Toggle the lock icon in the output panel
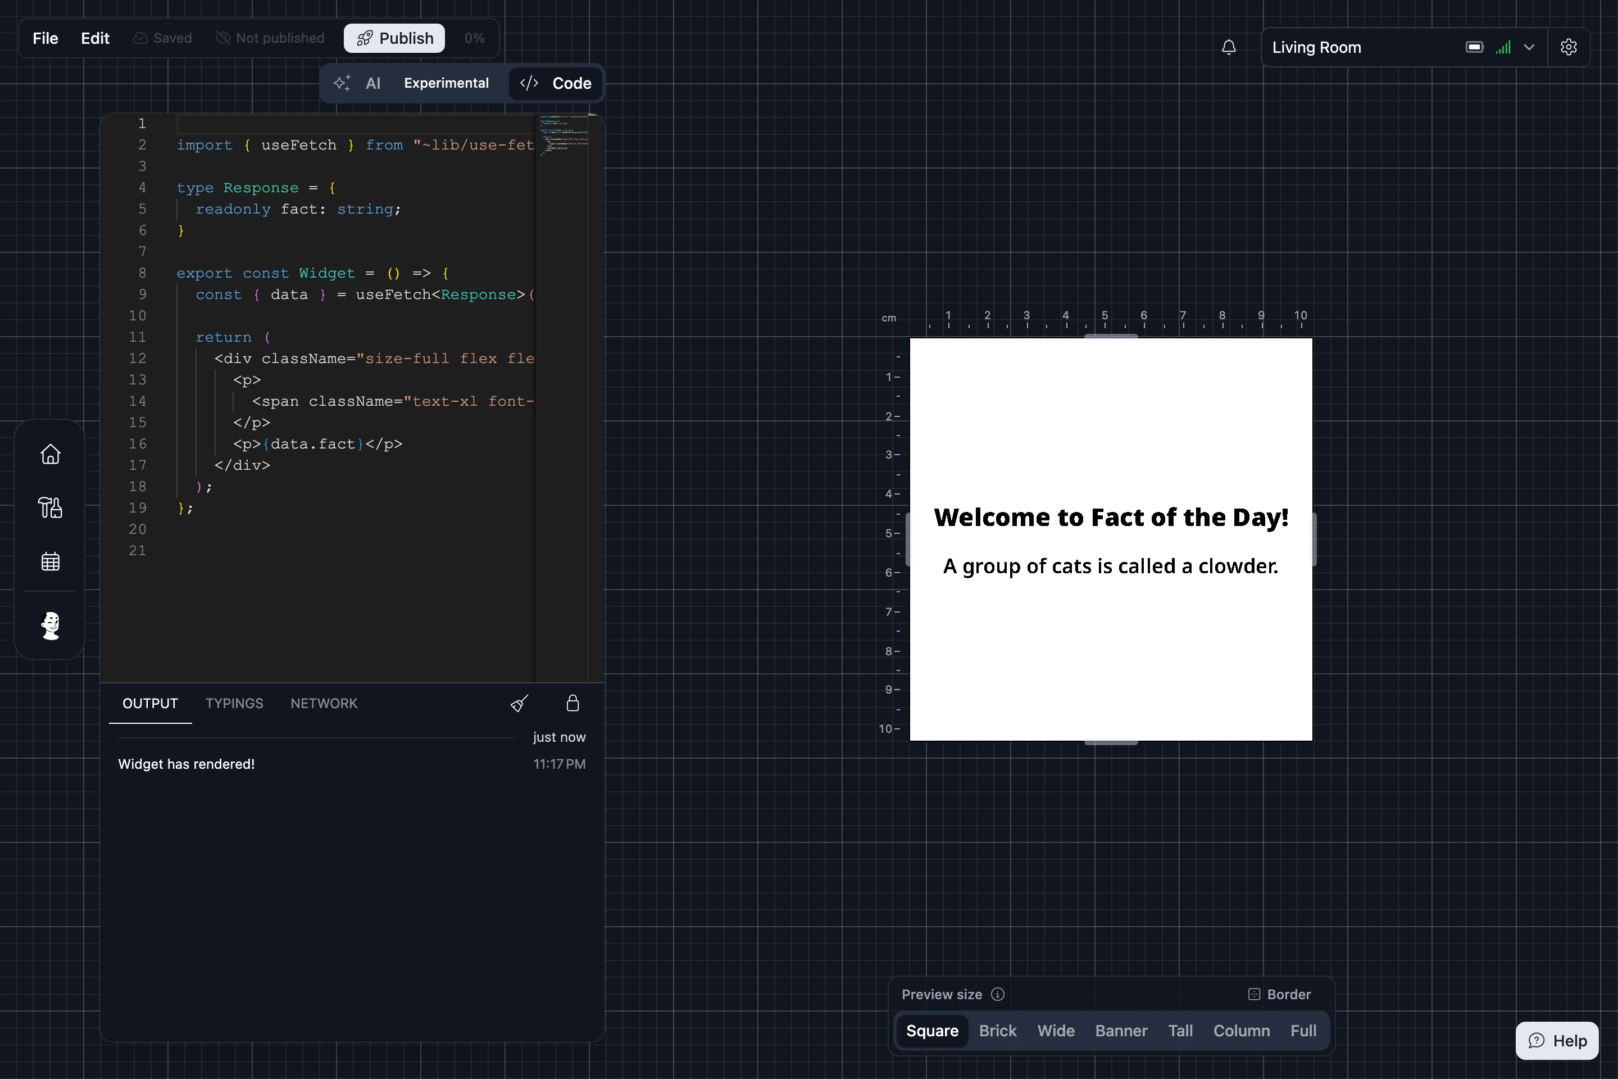 572,703
